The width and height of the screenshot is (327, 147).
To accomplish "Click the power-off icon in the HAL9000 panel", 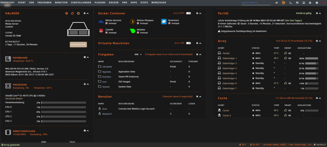I will coord(78,13).
